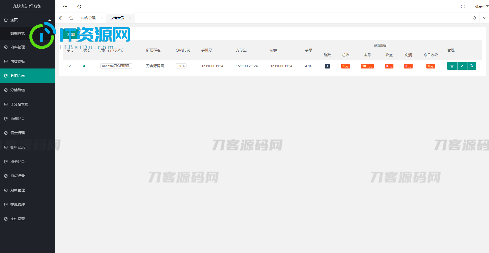This screenshot has height=253, width=489.
Task: Open 分销群组 sidebar item
Action: (x=28, y=90)
